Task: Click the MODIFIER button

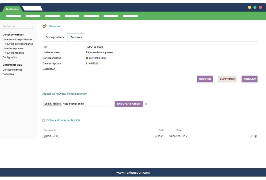Action: coord(205,79)
